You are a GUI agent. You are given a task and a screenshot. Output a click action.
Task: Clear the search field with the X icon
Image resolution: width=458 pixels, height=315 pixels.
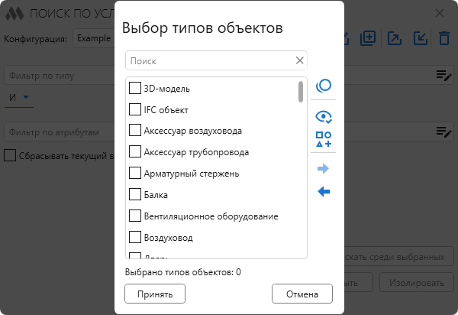pos(300,60)
